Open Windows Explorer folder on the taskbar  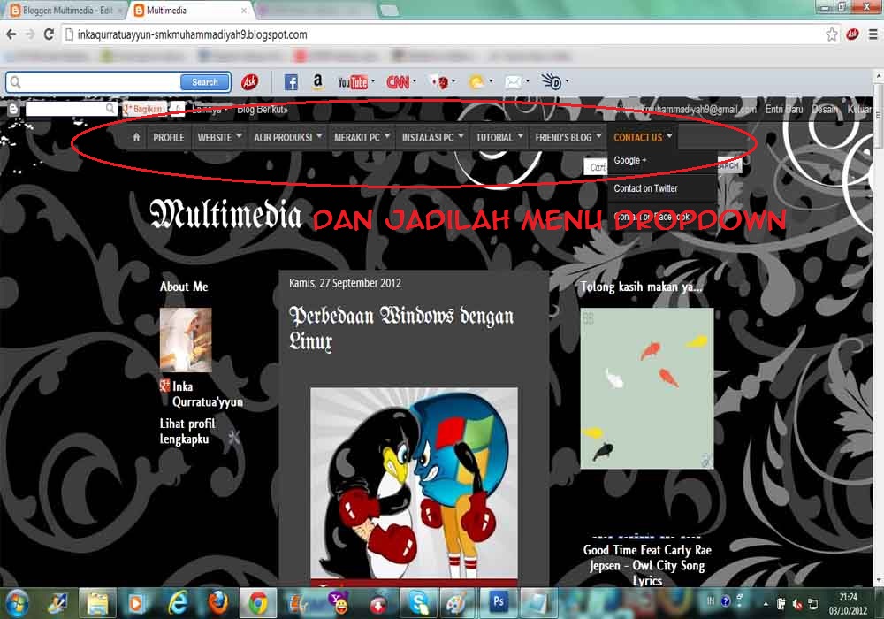97,603
